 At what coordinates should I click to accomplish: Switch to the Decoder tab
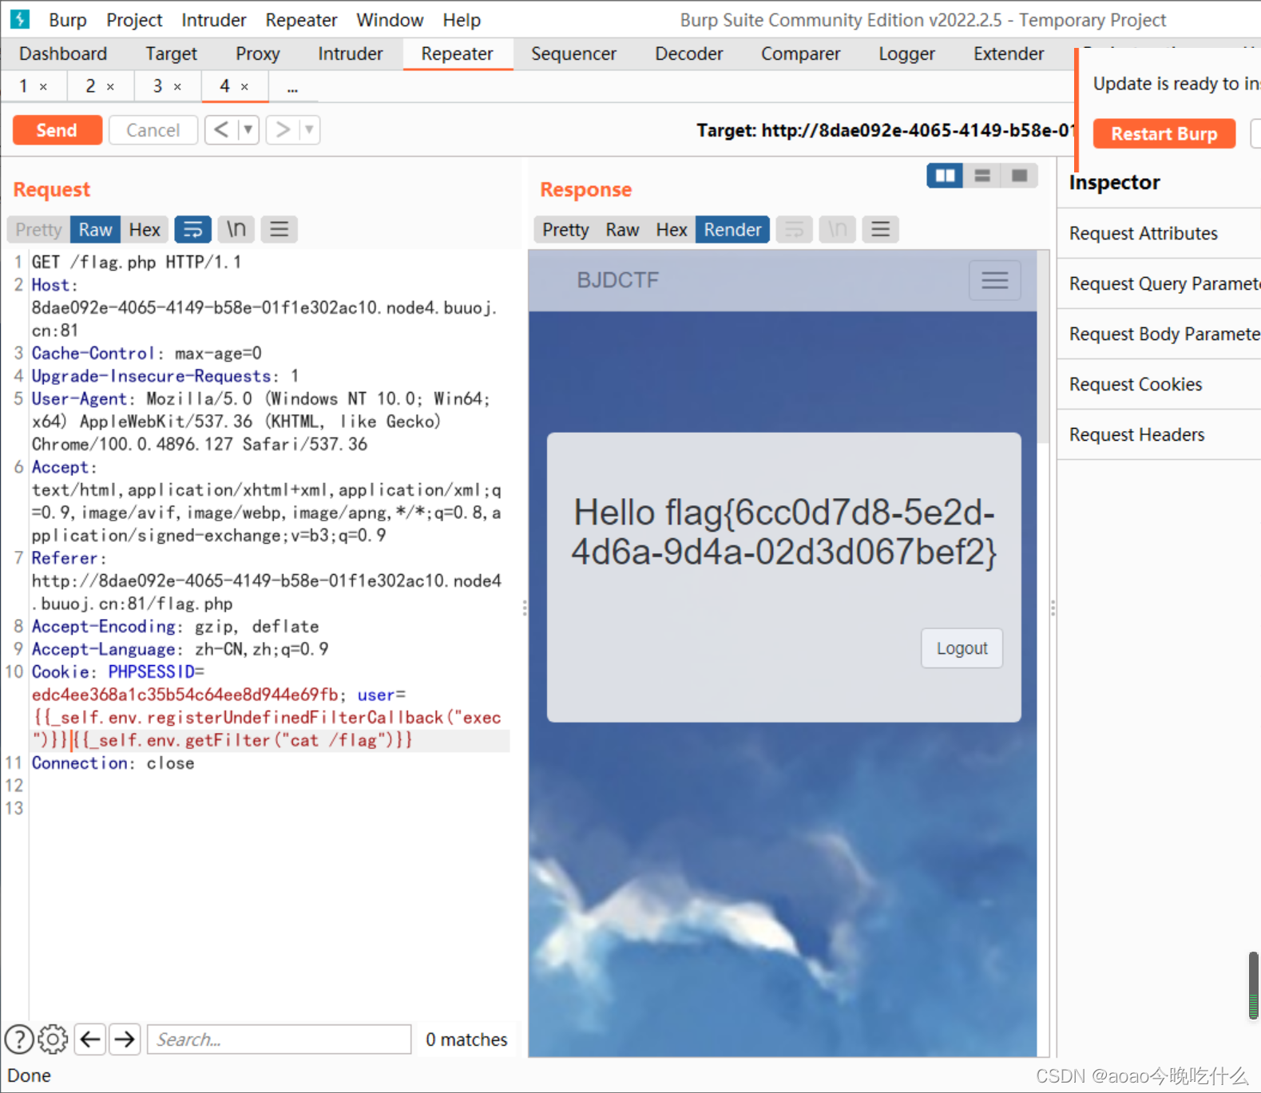click(688, 53)
